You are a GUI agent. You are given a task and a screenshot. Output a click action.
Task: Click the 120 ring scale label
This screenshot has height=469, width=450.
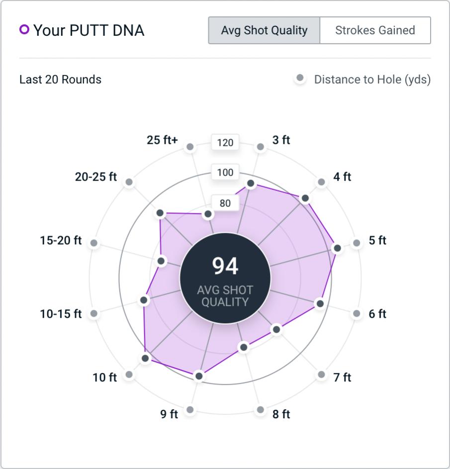click(225, 143)
